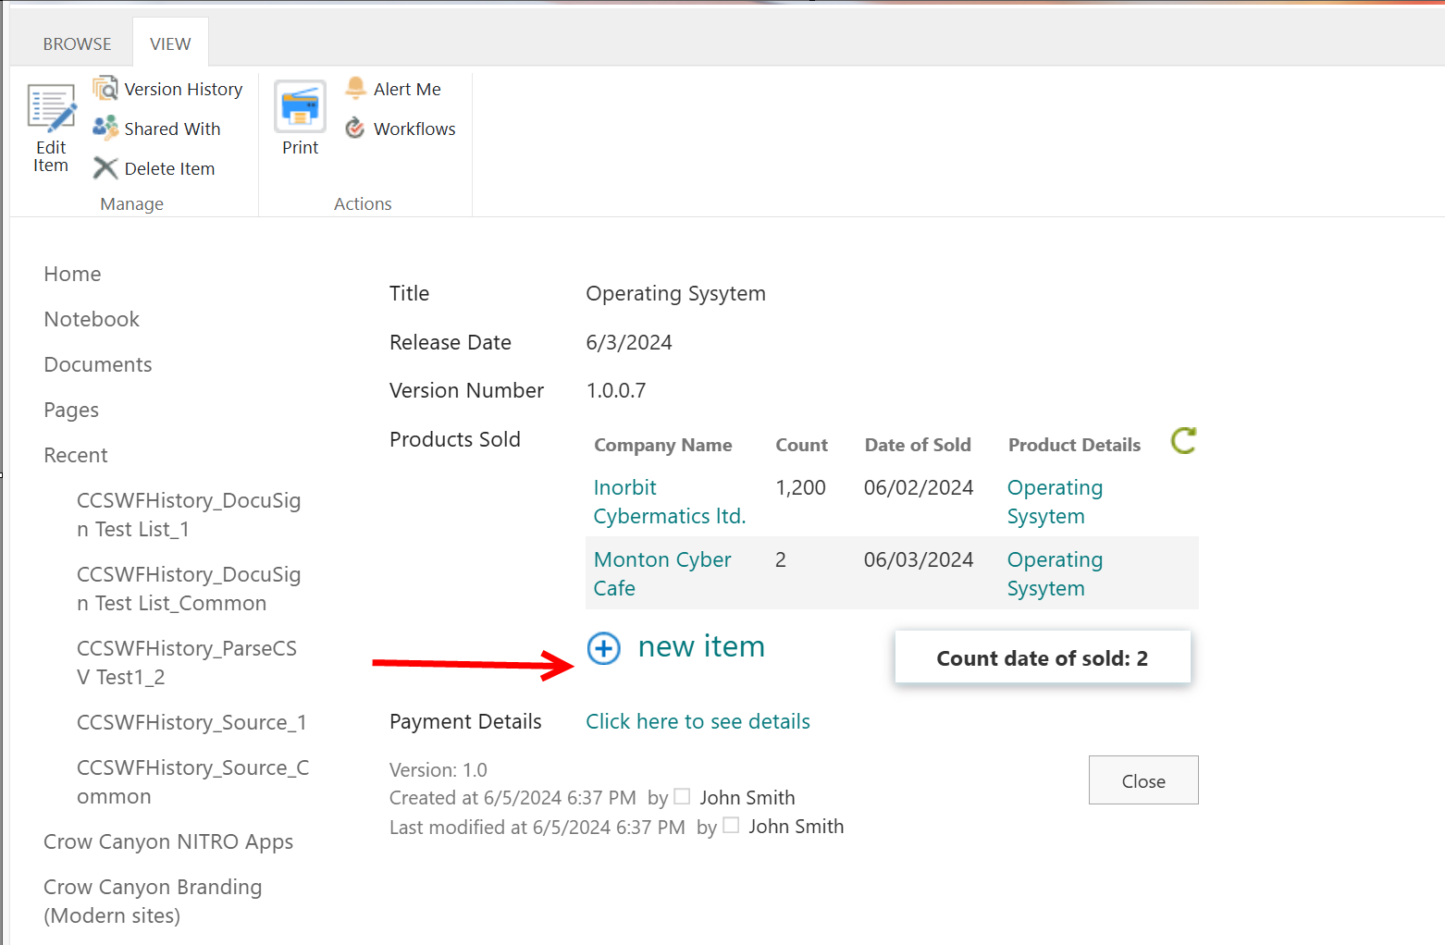Click the Shared With people icon
The width and height of the screenshot is (1445, 945).
pyautogui.click(x=105, y=128)
